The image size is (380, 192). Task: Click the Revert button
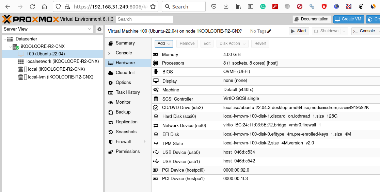pyautogui.click(x=260, y=43)
